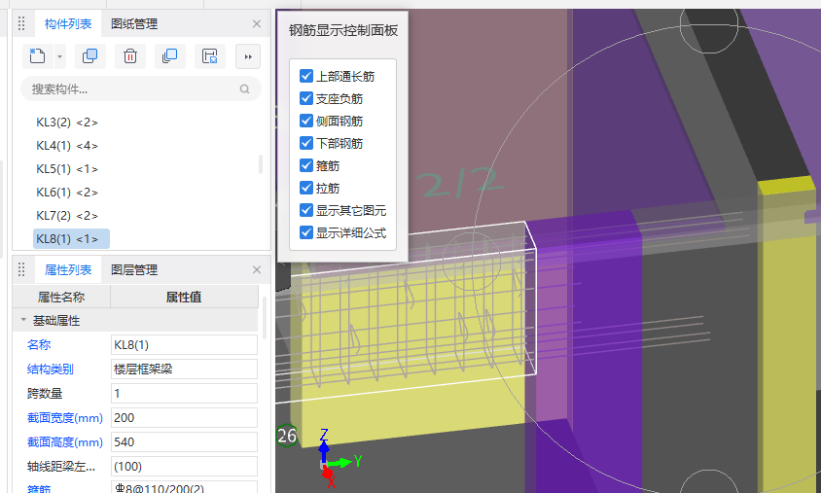Select KL5(1) <1> in component list

tap(67, 169)
